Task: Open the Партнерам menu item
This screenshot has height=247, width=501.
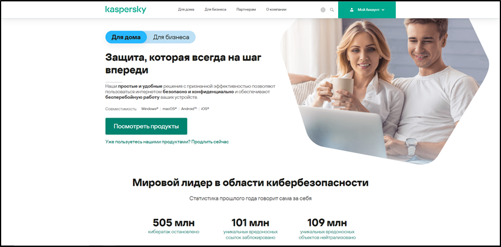Action: (x=246, y=9)
